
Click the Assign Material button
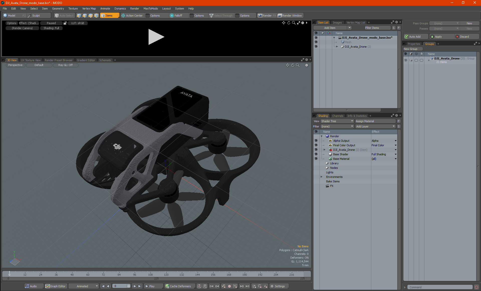pyautogui.click(x=375, y=121)
